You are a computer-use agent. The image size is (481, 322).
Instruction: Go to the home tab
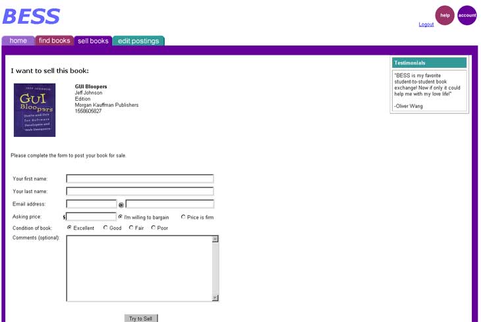coord(18,40)
